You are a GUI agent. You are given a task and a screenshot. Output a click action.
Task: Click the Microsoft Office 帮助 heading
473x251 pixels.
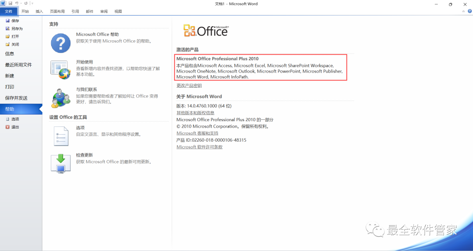(x=97, y=35)
